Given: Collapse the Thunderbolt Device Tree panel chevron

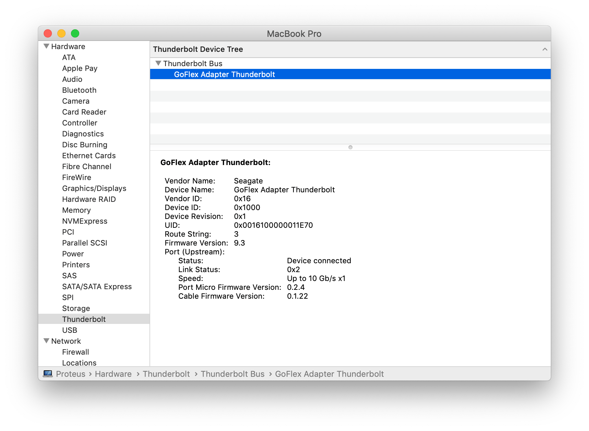Looking at the screenshot, I should click(x=545, y=49).
